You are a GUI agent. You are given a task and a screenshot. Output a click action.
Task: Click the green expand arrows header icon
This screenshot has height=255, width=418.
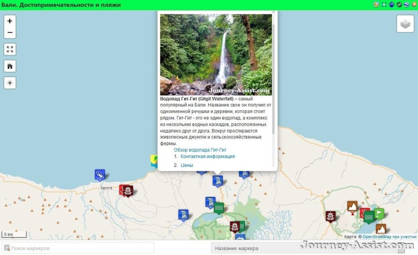point(384,4)
